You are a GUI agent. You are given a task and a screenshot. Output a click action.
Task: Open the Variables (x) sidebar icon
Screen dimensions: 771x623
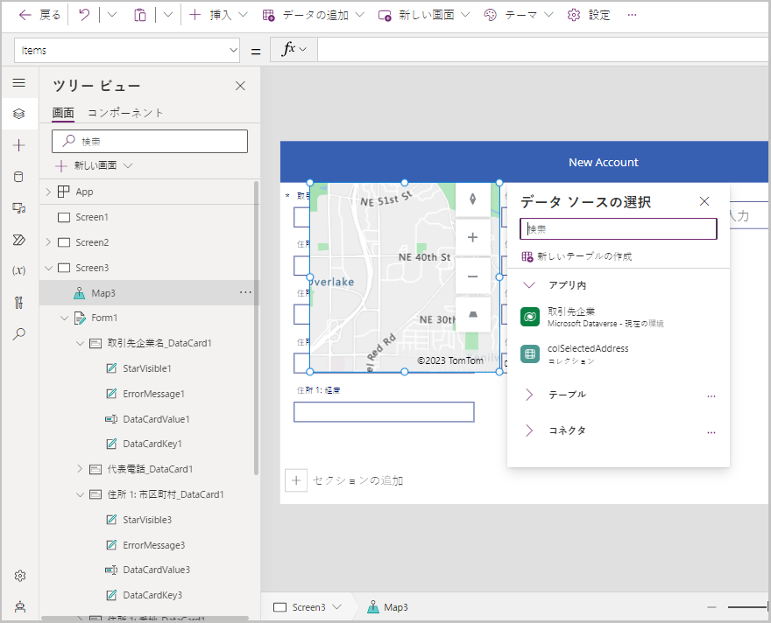(18, 270)
